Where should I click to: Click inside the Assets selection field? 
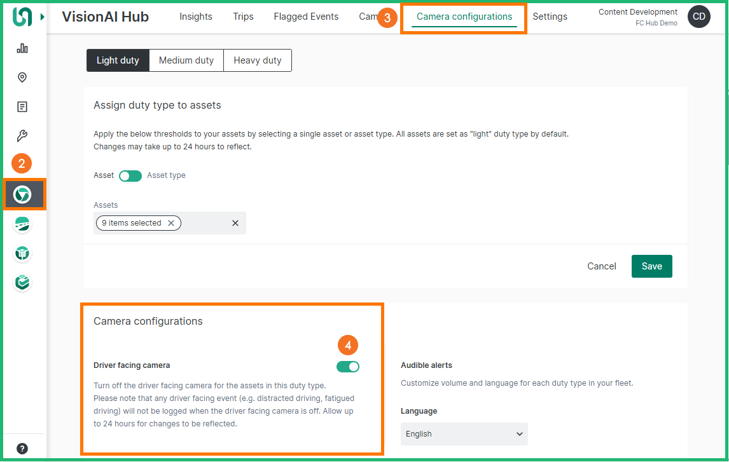[204, 223]
